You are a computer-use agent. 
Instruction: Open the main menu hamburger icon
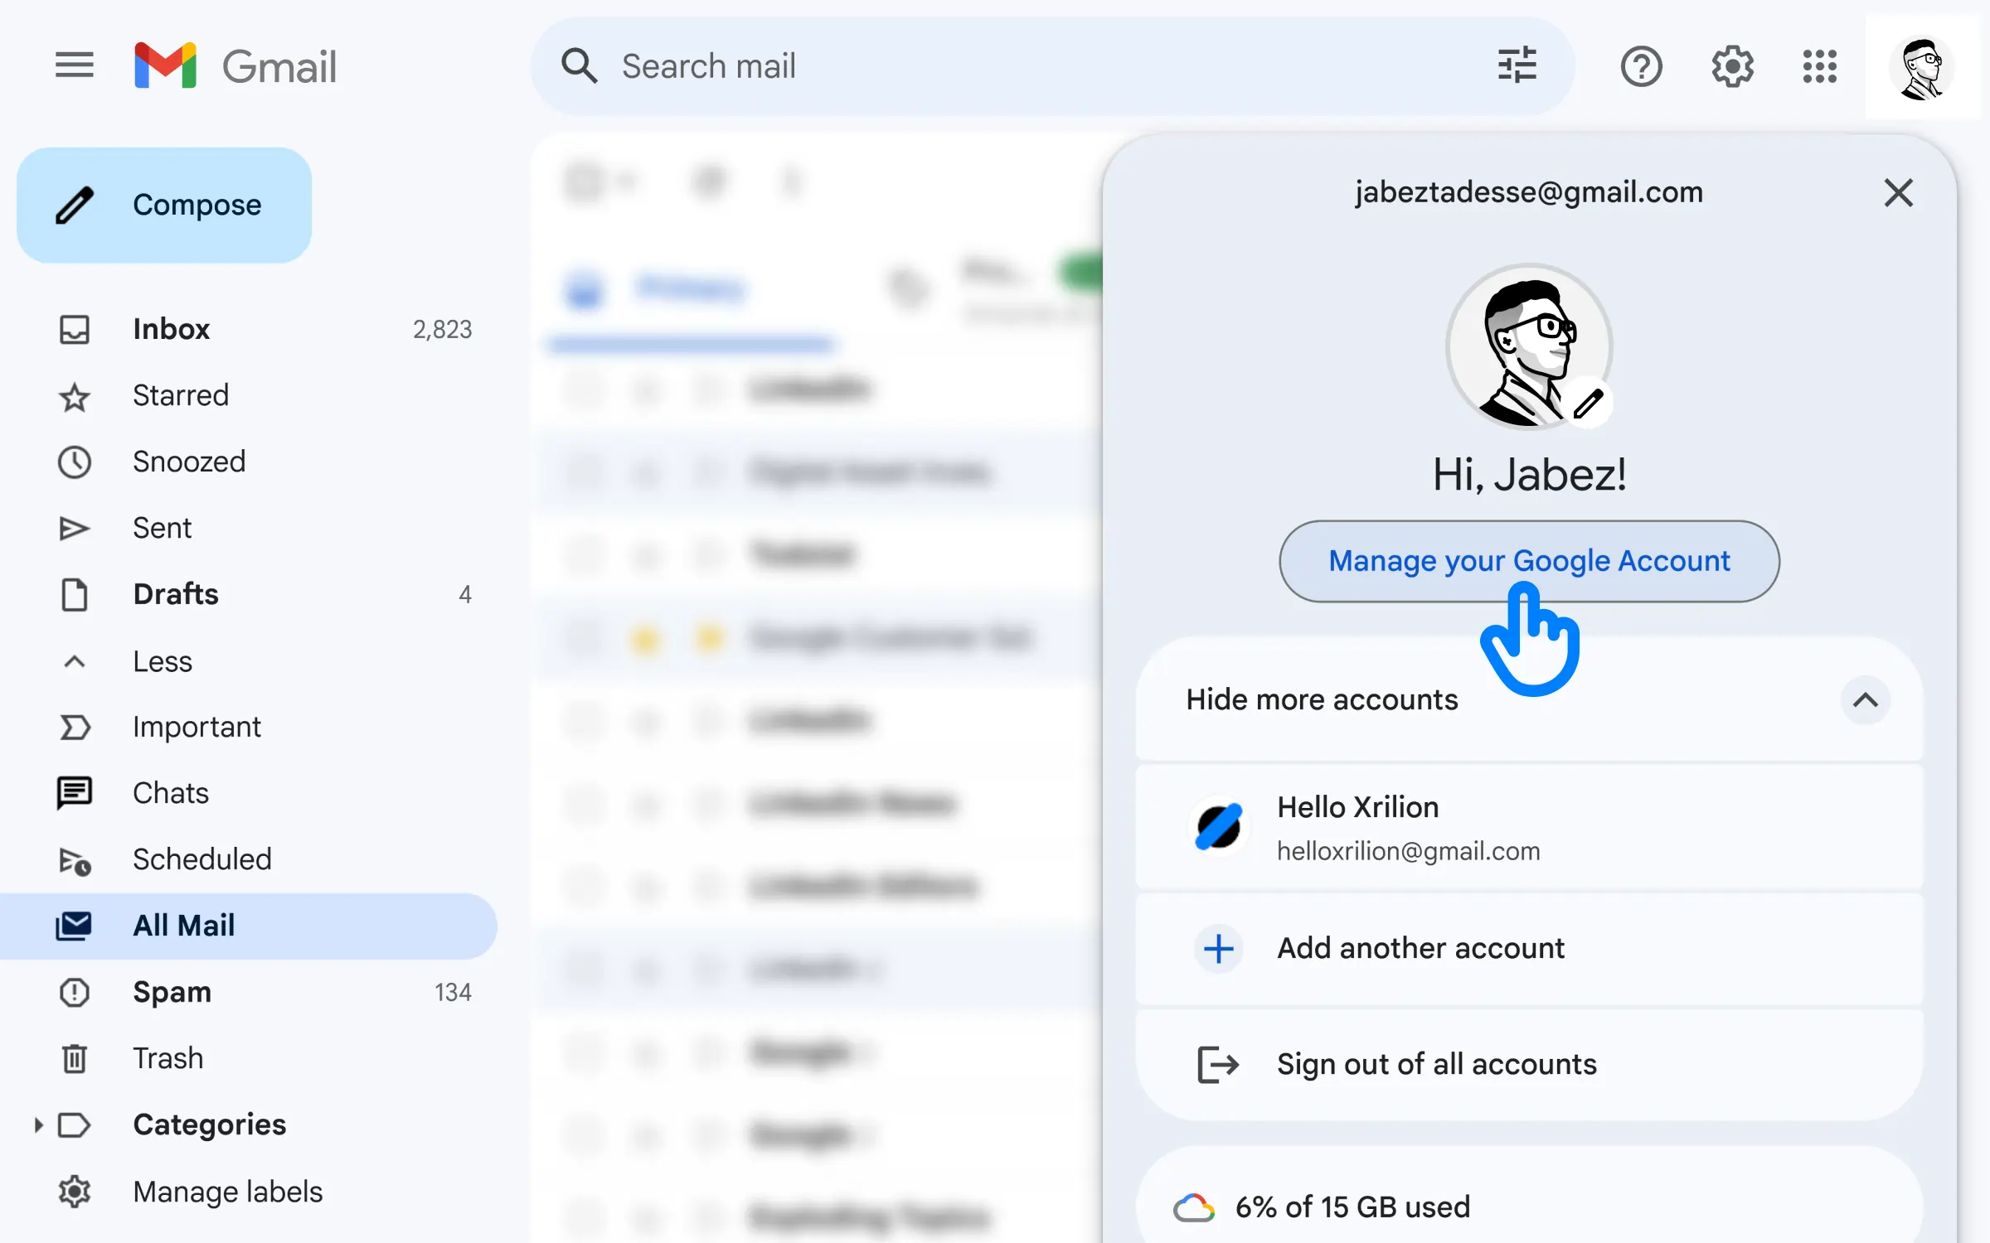74,65
